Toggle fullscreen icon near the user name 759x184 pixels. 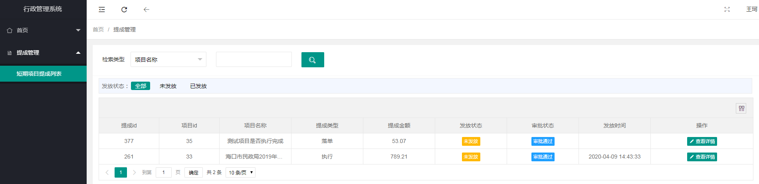(x=727, y=10)
